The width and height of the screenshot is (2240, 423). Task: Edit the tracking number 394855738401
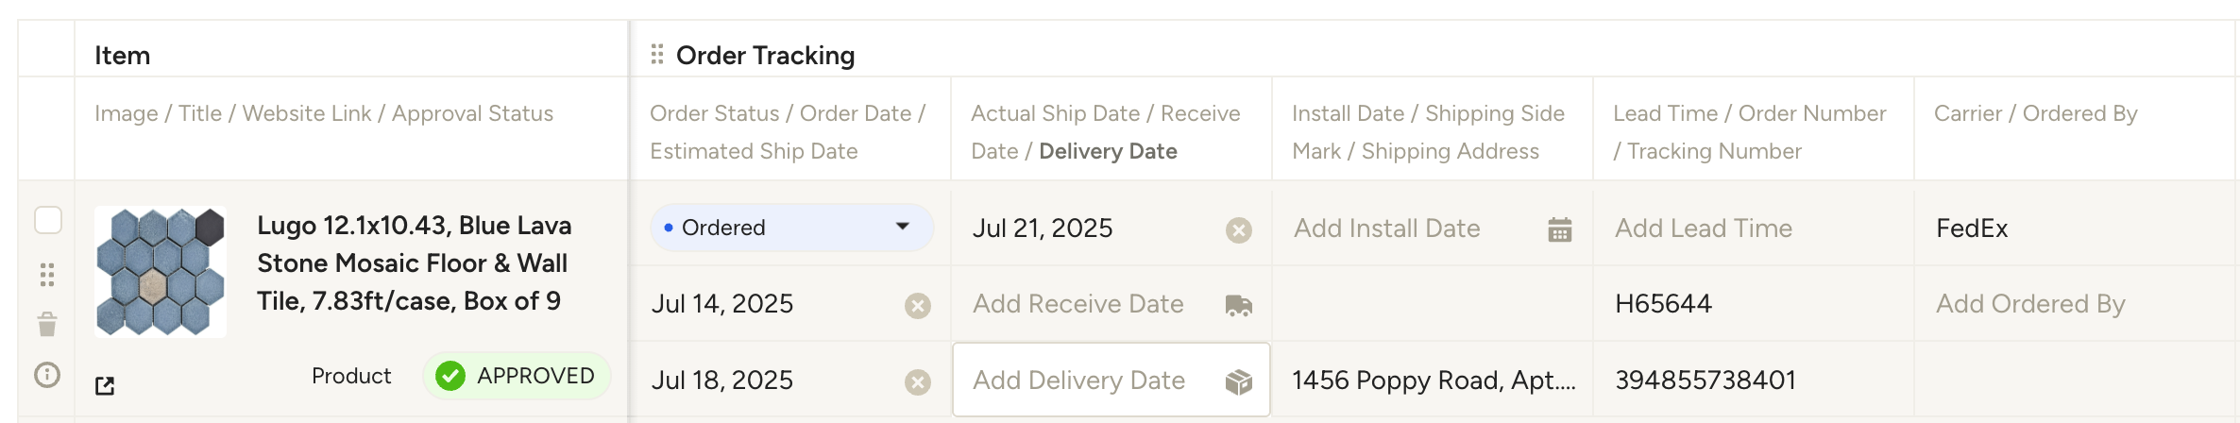[x=1705, y=381]
